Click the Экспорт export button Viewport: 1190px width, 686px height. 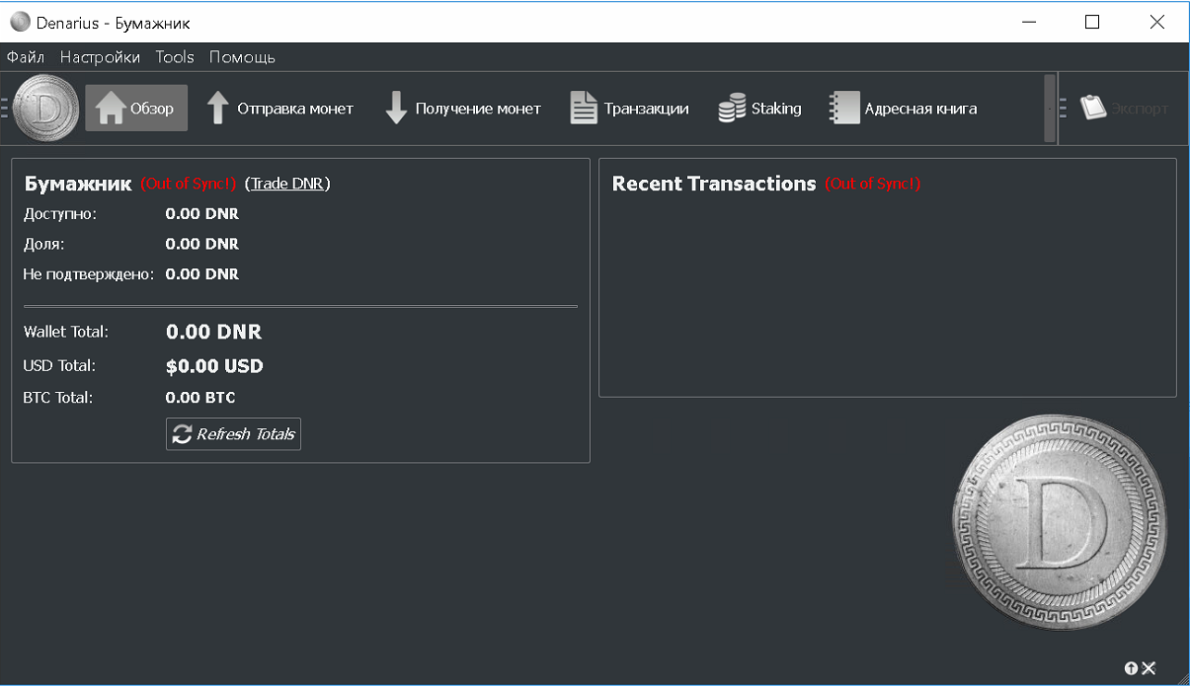tap(1125, 109)
